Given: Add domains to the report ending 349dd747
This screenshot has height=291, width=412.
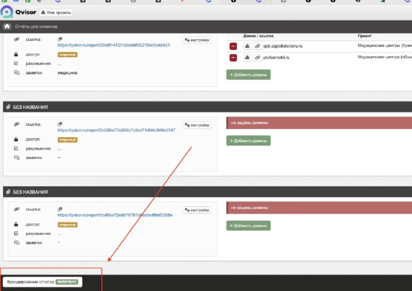Looking at the screenshot, I should (248, 141).
